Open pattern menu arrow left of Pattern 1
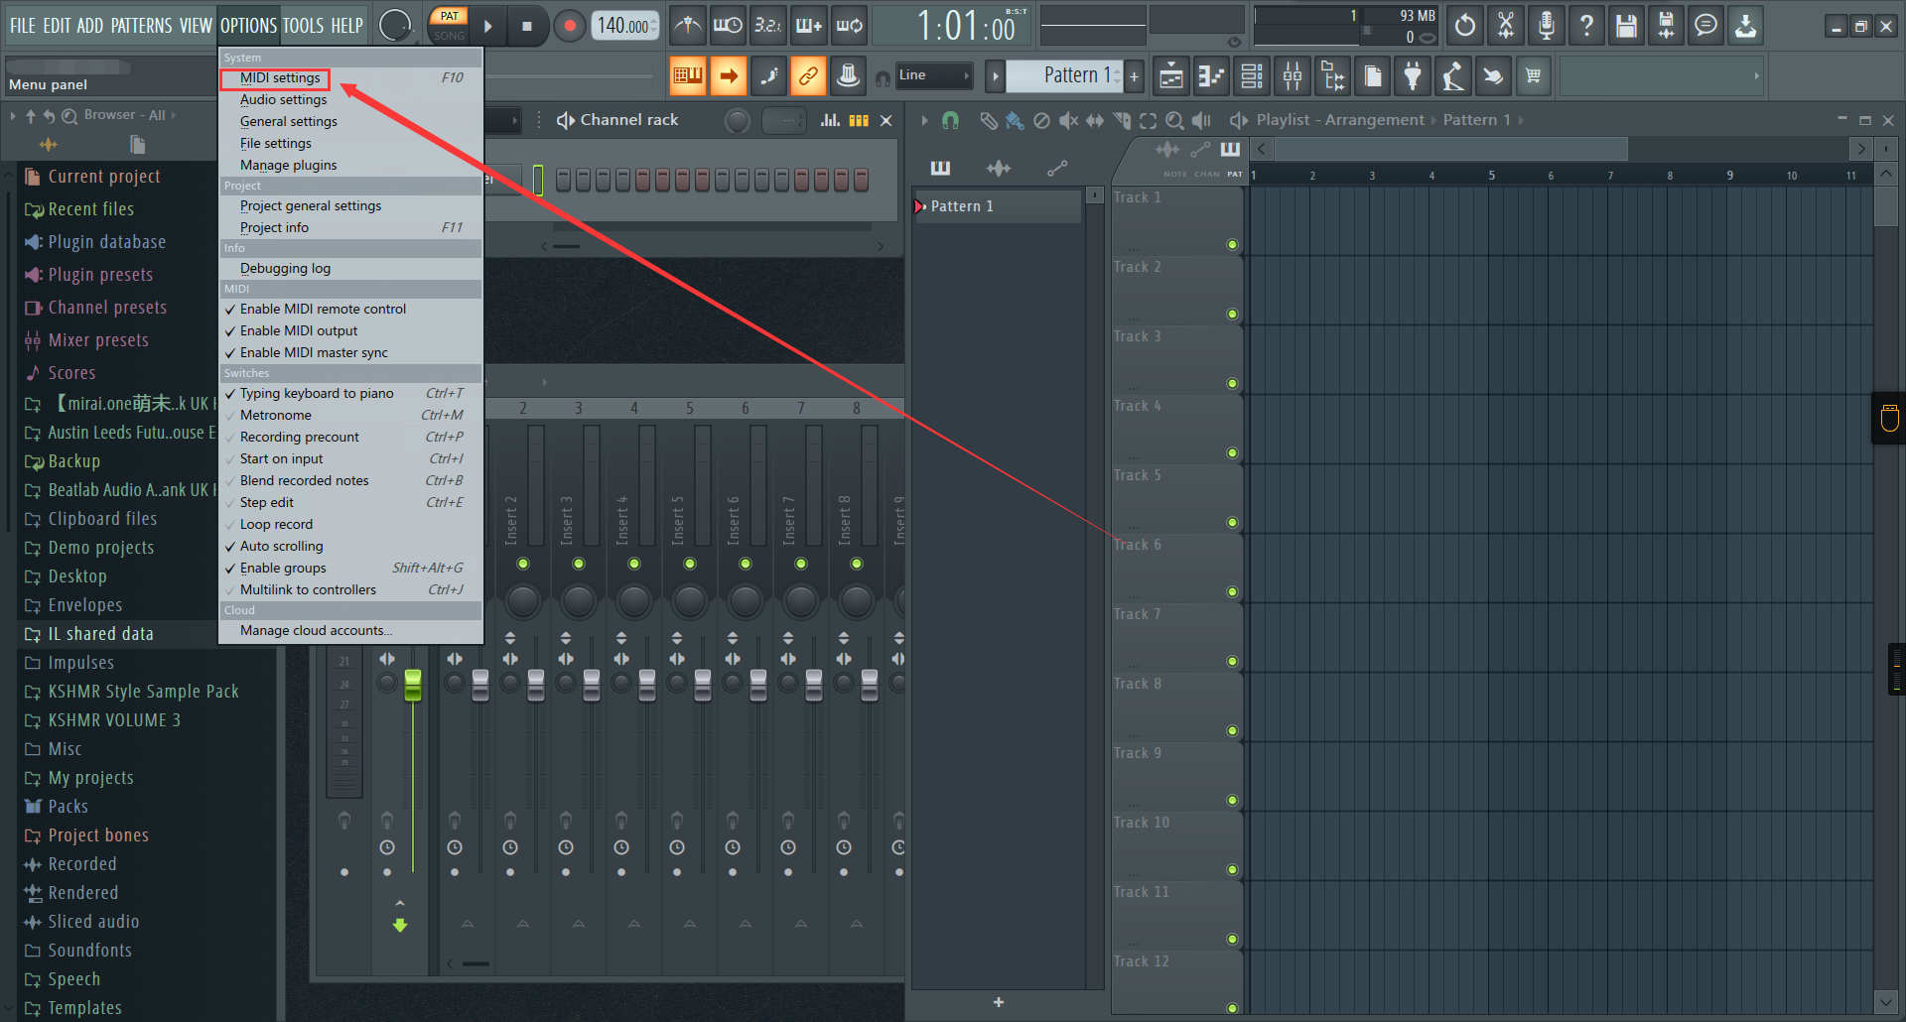This screenshot has width=1906, height=1022. click(x=995, y=75)
